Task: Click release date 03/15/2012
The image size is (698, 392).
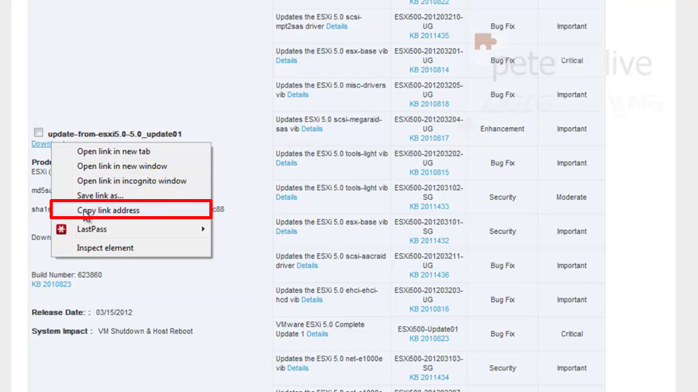Action: point(114,312)
